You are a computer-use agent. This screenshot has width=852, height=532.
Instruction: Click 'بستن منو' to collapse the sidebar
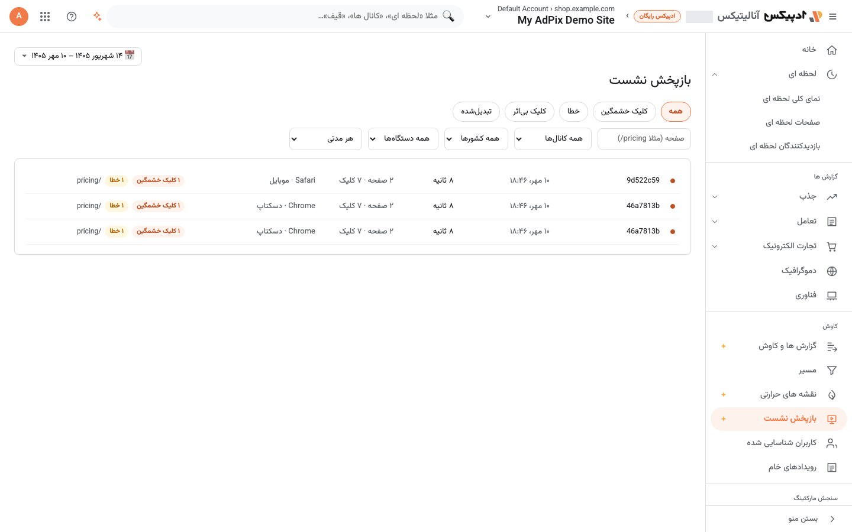click(779, 519)
